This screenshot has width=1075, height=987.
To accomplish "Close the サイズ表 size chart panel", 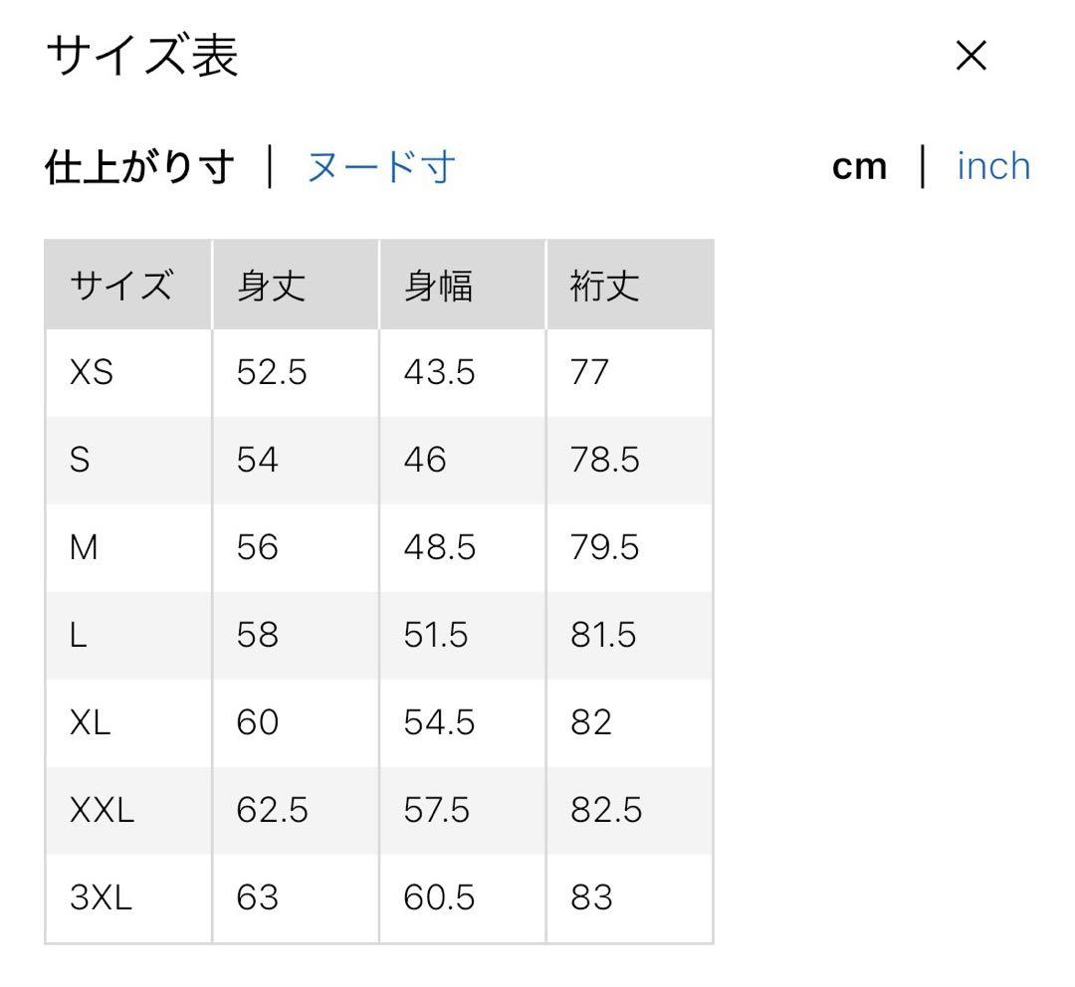I will [x=970, y=57].
